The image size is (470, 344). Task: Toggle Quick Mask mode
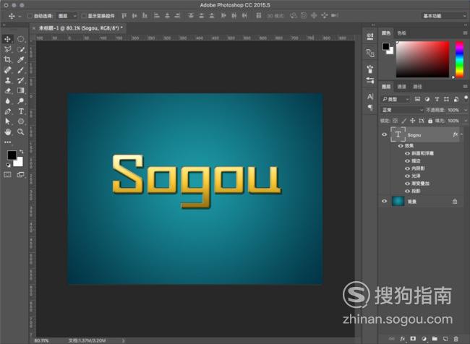pos(7,174)
